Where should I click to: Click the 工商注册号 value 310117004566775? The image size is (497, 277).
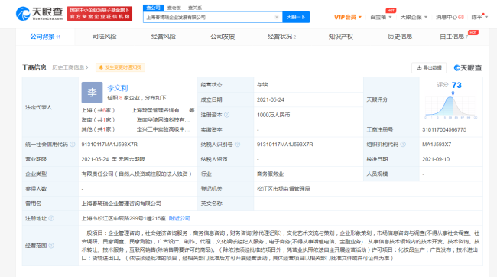444,130
